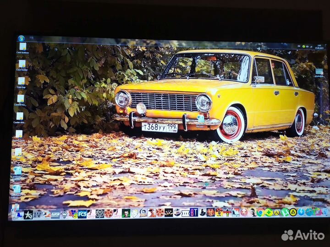Click the Windows Start orb

pyautogui.click(x=21, y=38)
